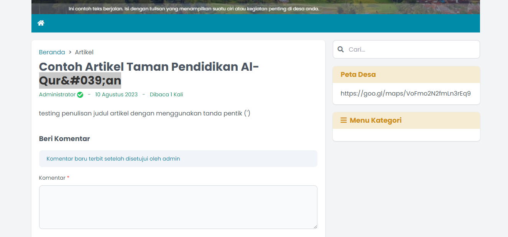This screenshot has height=237, width=508.
Task: Collapse the Beri Komentar section
Action: pyautogui.click(x=64, y=138)
